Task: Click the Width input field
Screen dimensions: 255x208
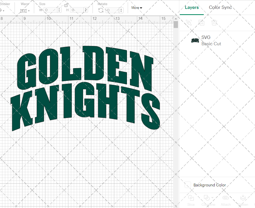Action: (x=51, y=10)
